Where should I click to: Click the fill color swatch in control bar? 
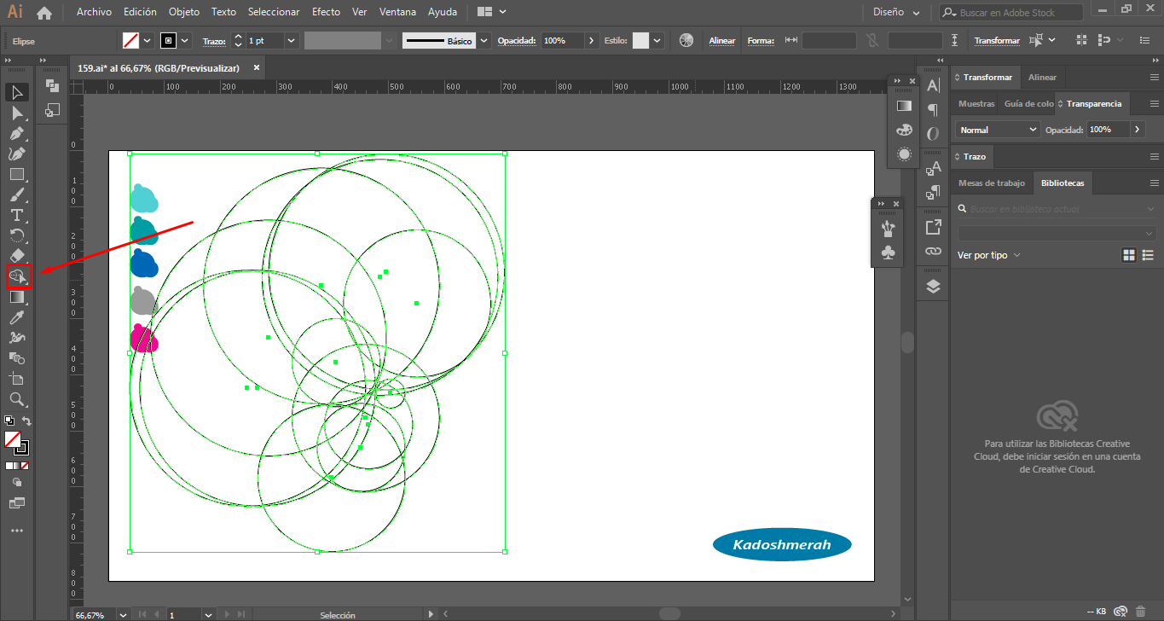(131, 40)
